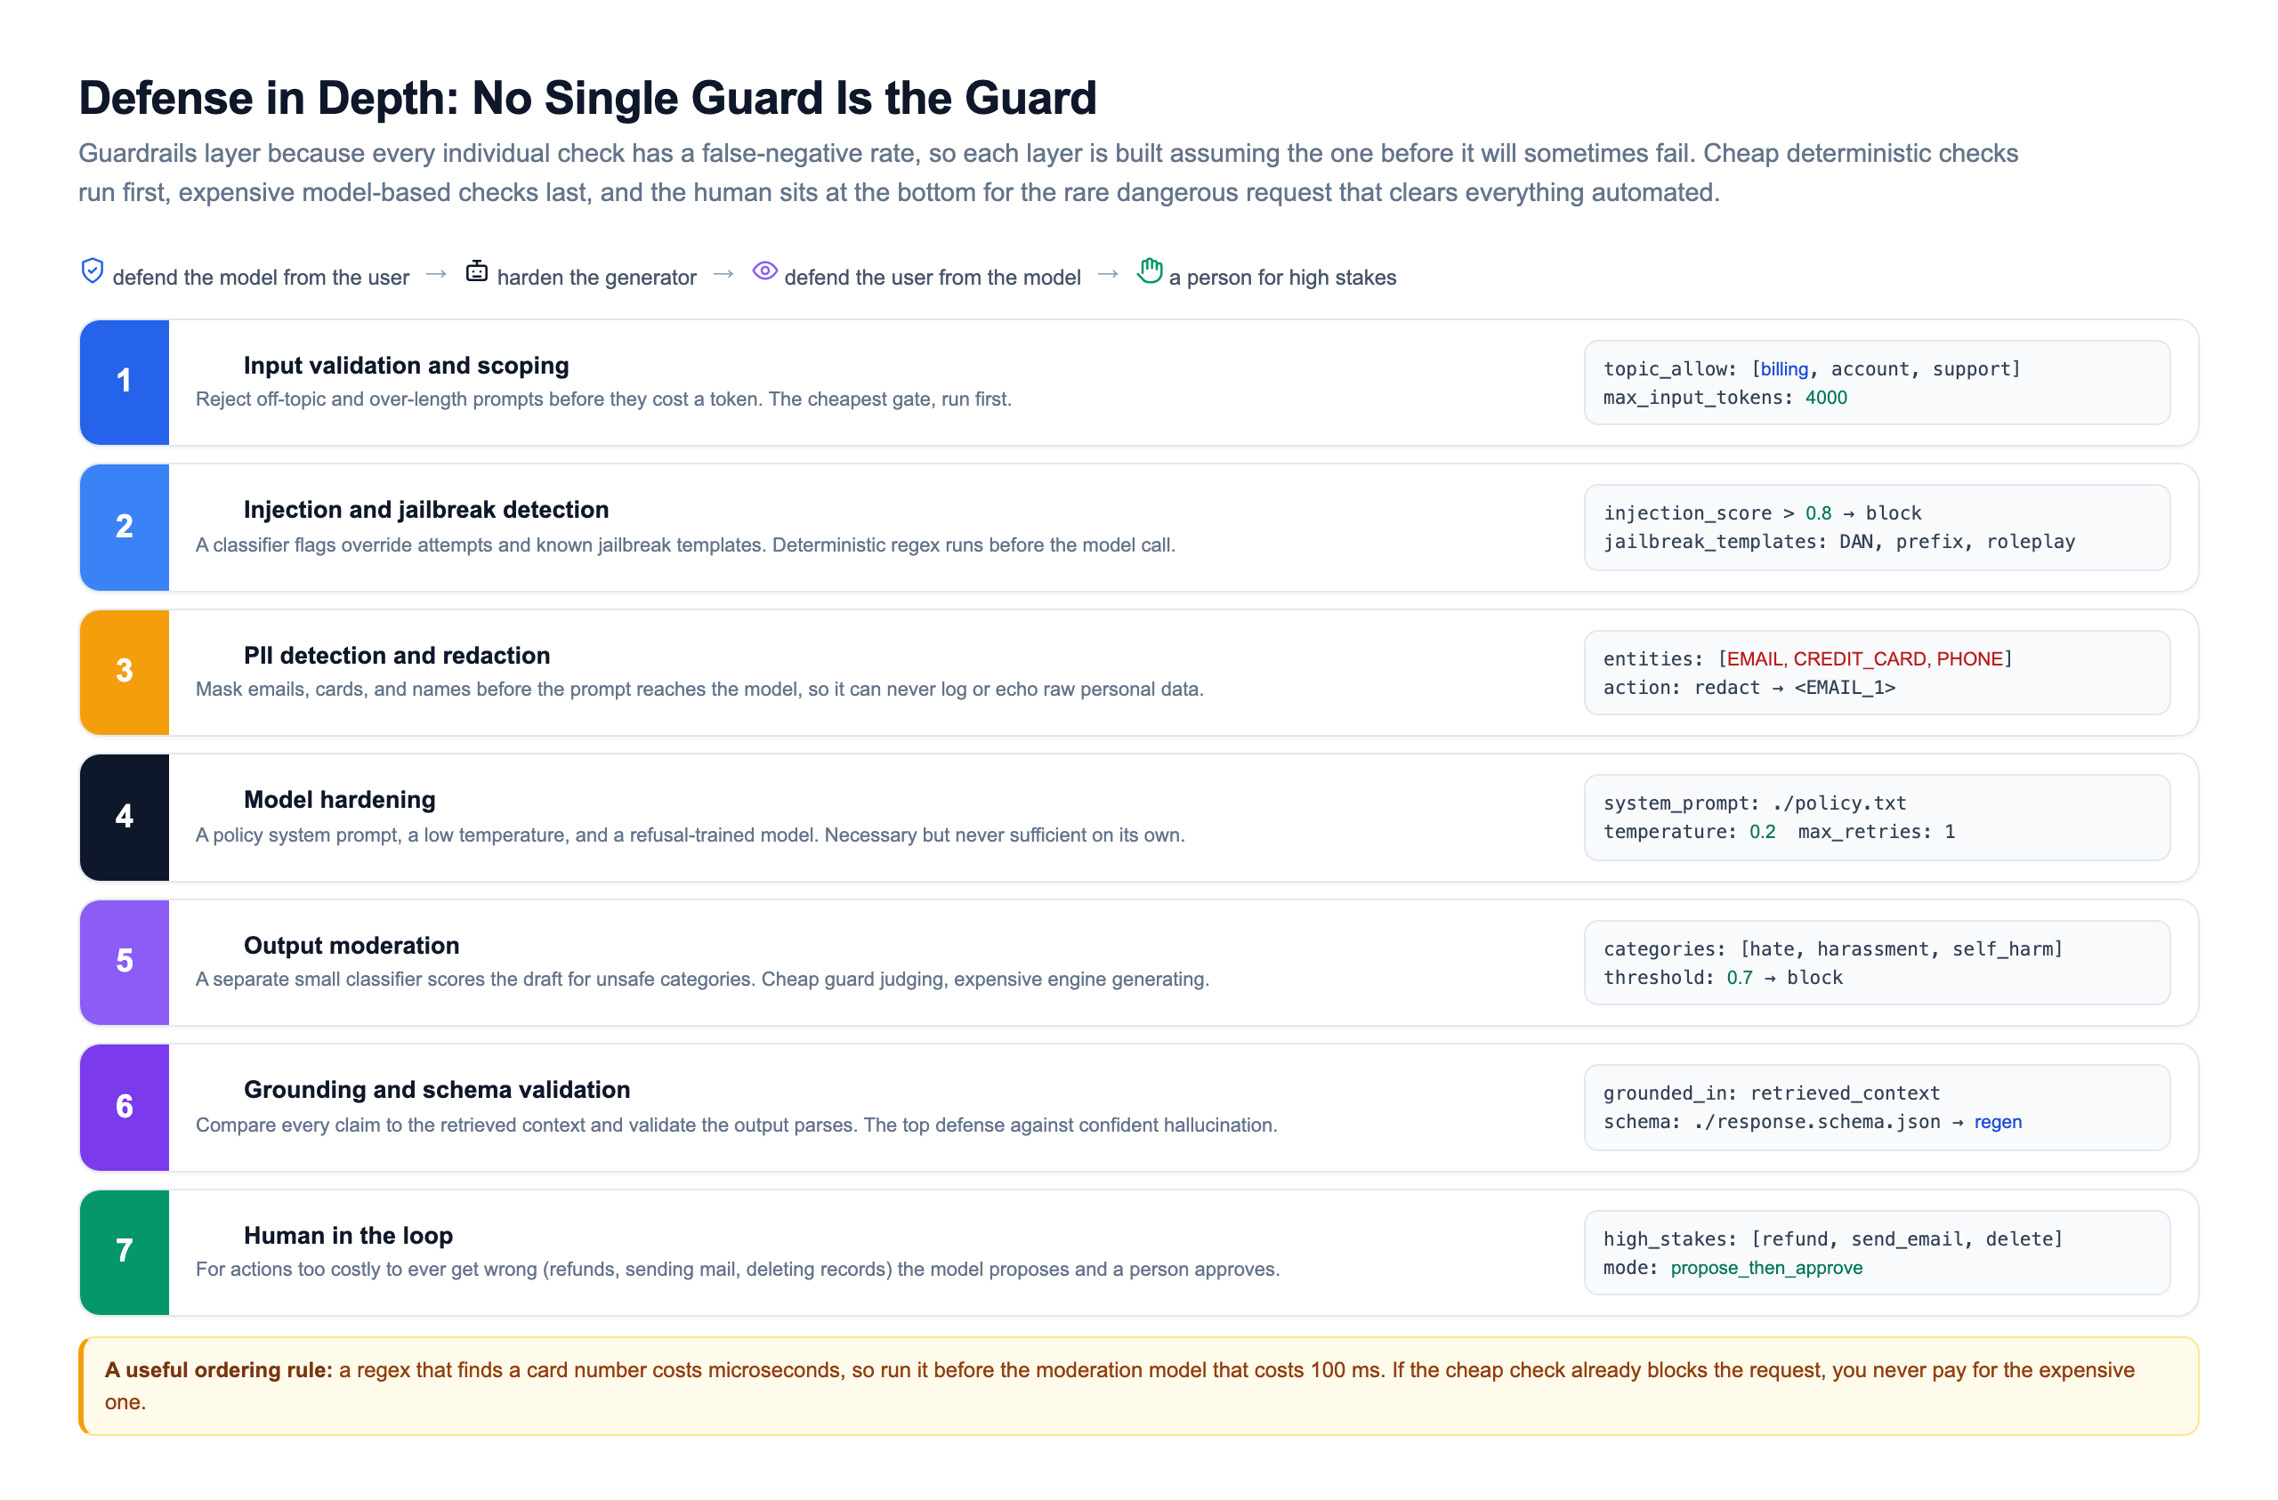Click the red EMAIL, CREDIT_CARD, PHONE entities
Image resolution: width=2278 pixels, height=1500 pixels.
[1864, 659]
